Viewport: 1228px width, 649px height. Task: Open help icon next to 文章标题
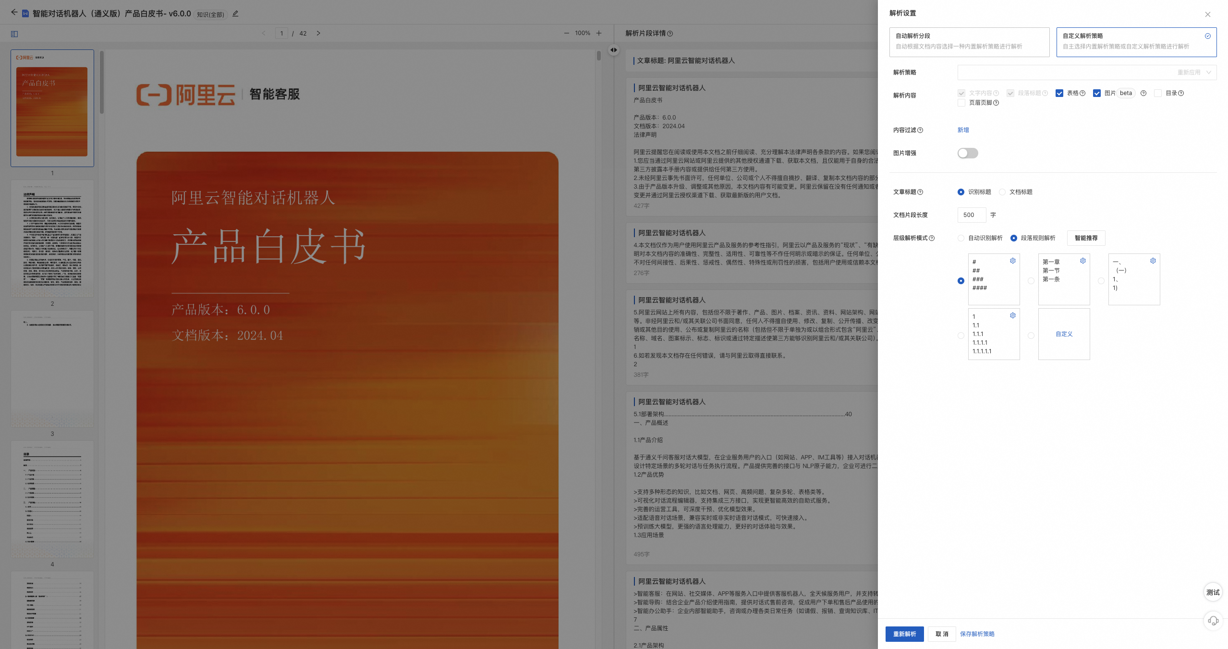tap(920, 192)
